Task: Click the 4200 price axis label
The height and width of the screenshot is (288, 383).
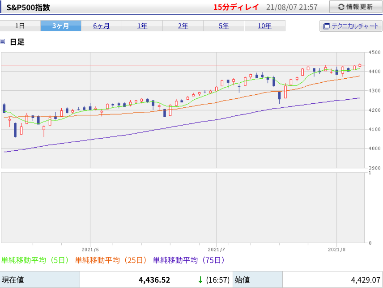Action: (x=374, y=110)
